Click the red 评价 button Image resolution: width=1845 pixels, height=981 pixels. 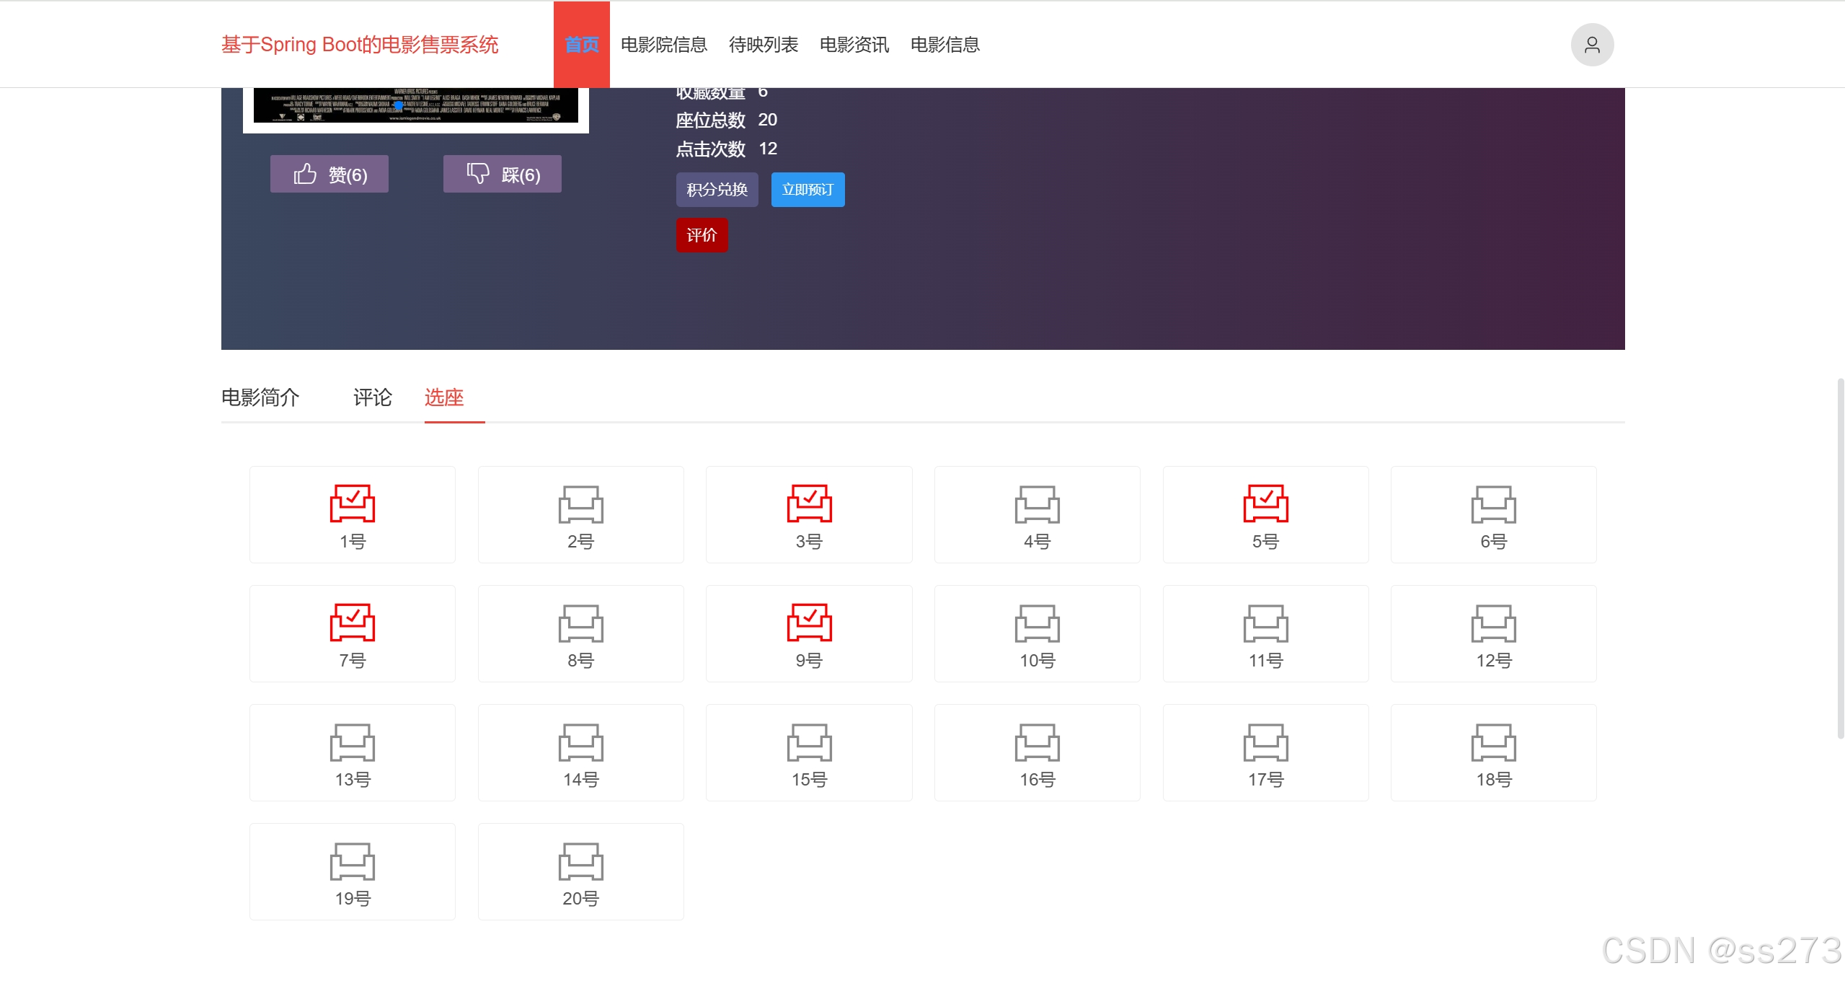click(x=702, y=235)
